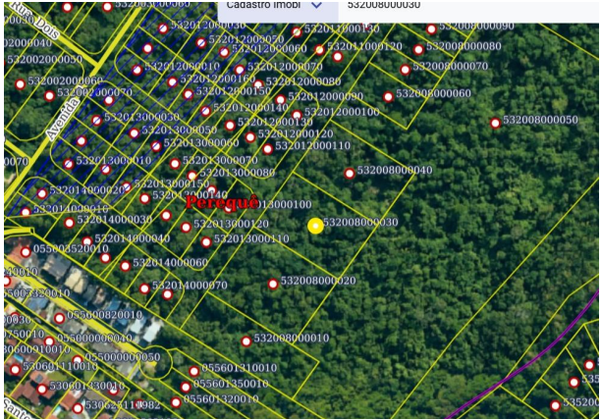Click the marker for parcel 532014000070
This screenshot has width=601, height=419.
tap(144, 288)
